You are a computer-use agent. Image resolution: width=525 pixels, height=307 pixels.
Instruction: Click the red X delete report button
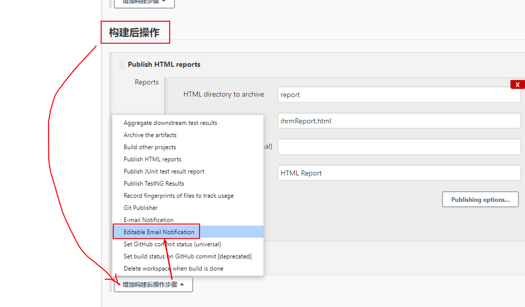coord(517,84)
